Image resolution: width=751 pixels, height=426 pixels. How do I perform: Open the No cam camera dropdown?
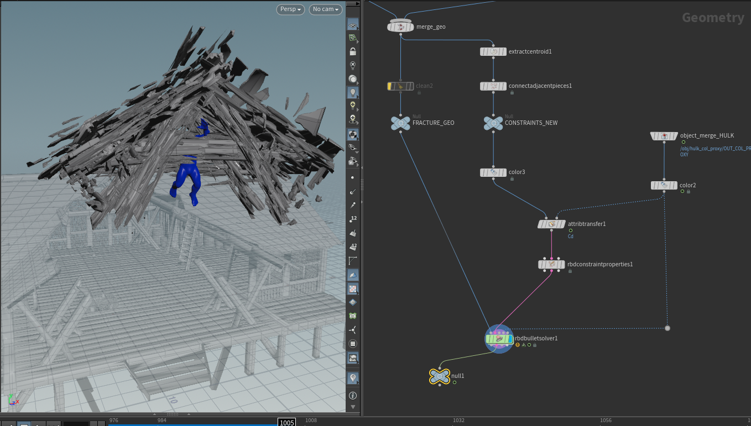click(x=325, y=9)
